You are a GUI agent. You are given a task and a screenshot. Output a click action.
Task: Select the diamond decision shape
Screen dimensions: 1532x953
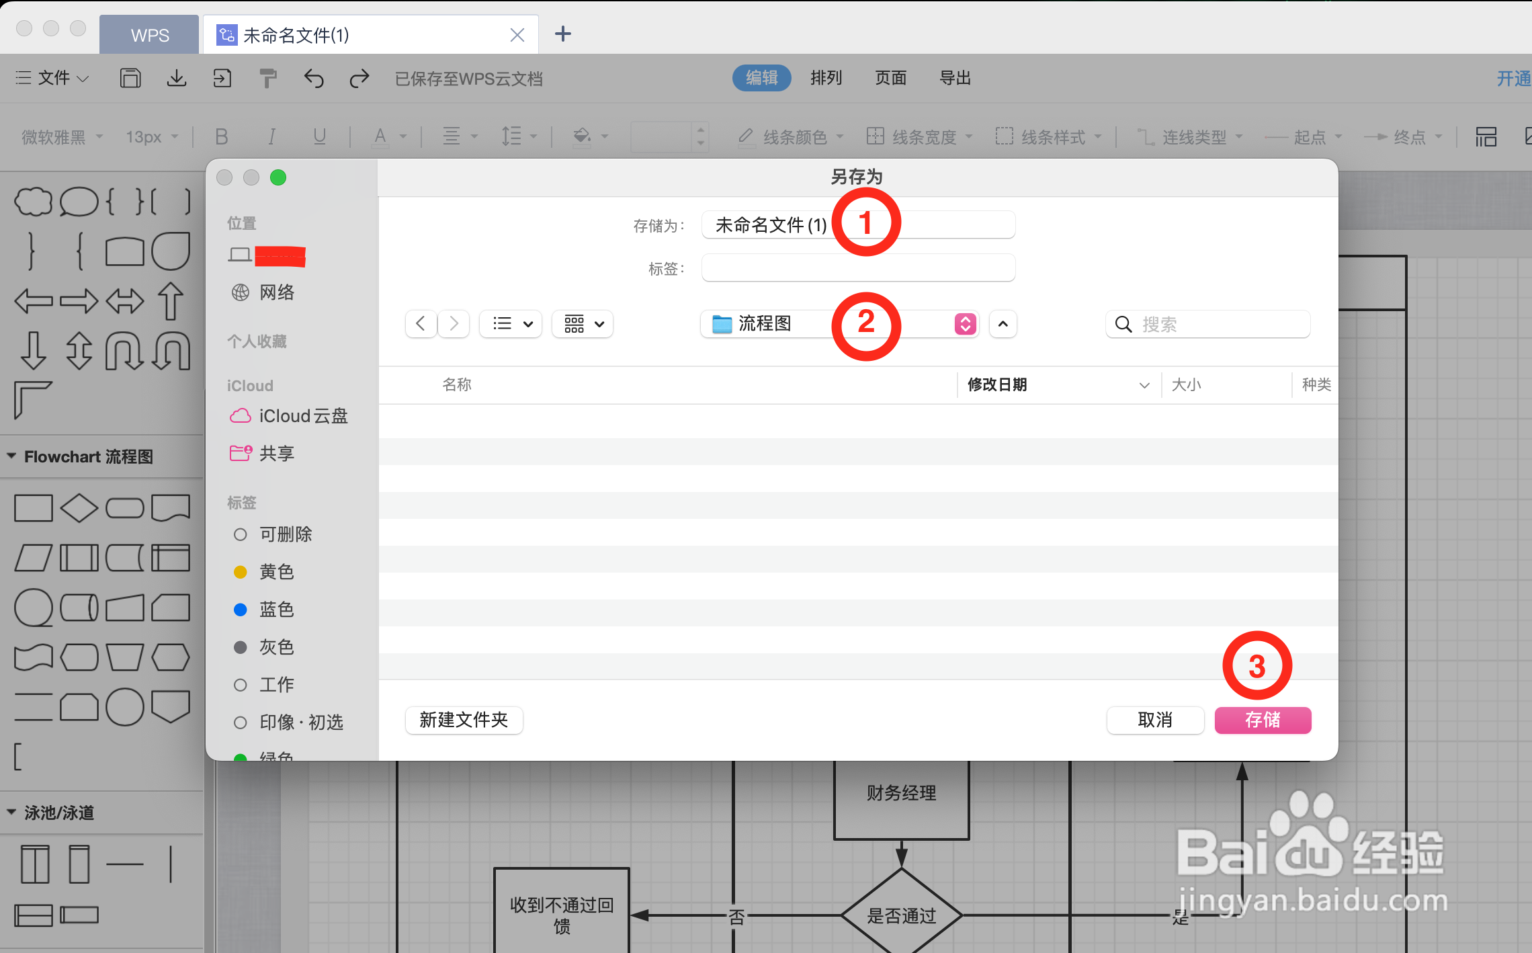click(x=79, y=508)
